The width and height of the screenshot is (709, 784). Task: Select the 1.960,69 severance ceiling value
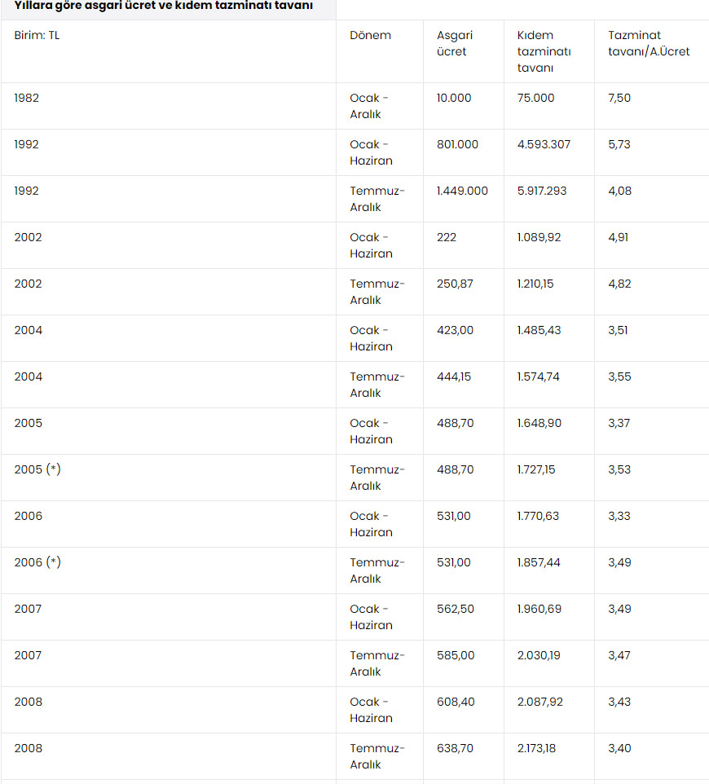(539, 609)
